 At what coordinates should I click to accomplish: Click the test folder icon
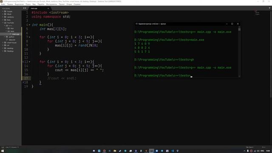click(8, 28)
